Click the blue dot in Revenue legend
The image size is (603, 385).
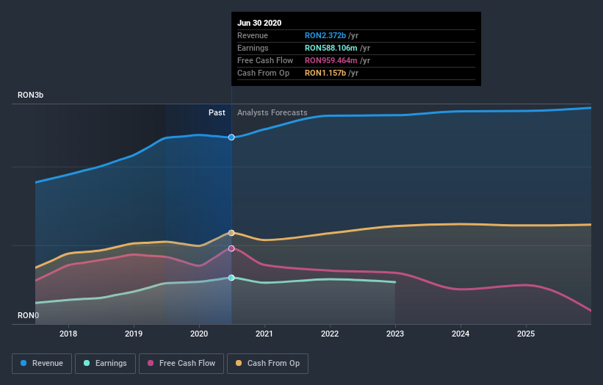(x=24, y=363)
